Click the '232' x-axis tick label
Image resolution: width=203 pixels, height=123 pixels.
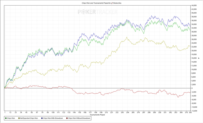(117, 113)
